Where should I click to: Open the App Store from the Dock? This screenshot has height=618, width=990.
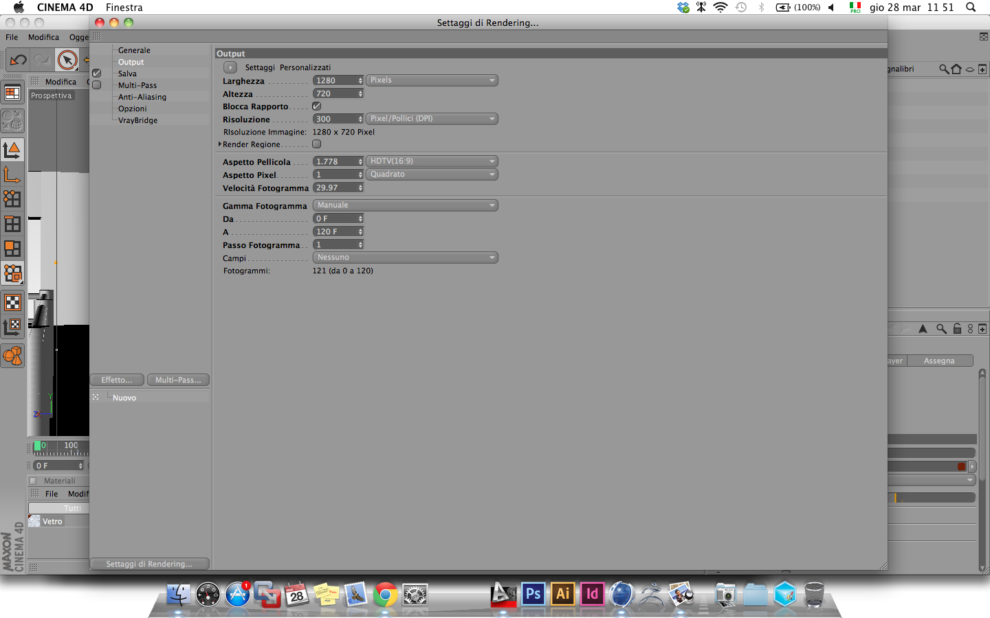[x=238, y=595]
